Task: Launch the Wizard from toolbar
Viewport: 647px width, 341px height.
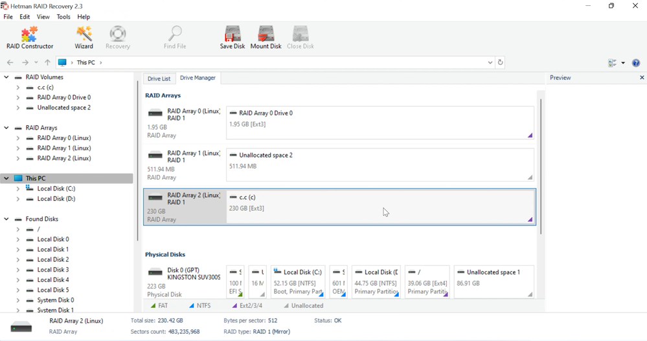Action: tap(84, 38)
